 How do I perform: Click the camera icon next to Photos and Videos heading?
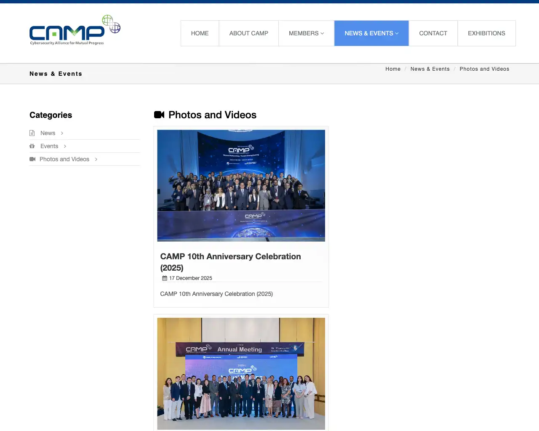click(159, 115)
